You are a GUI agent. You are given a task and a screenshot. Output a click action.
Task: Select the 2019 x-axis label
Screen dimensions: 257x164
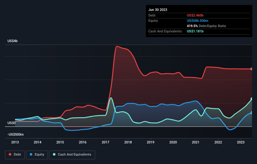point(151,142)
